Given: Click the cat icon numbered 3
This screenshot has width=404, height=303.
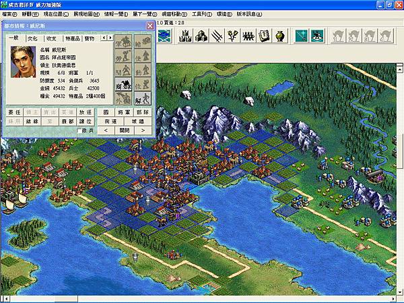Looking at the screenshot, I should pyautogui.click(x=370, y=36).
